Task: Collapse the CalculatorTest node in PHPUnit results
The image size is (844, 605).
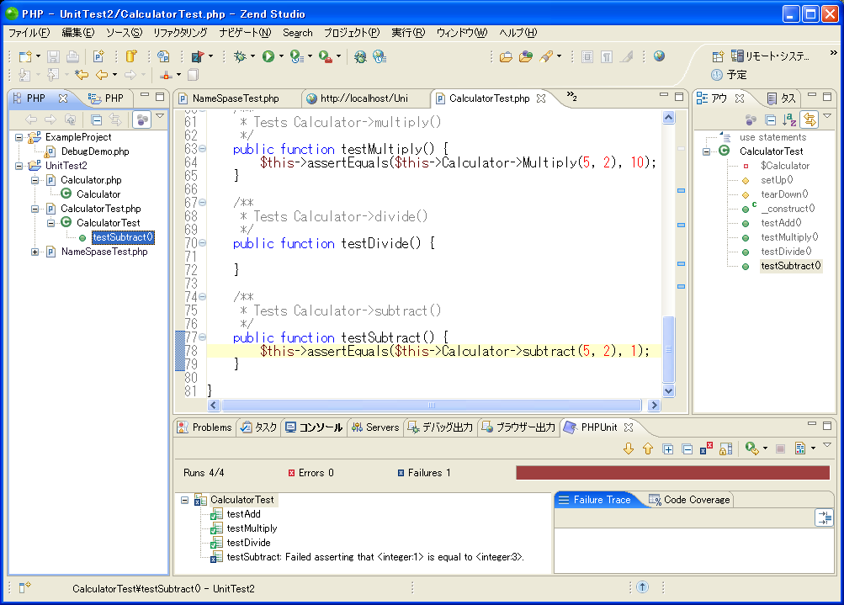Action: coord(185,500)
